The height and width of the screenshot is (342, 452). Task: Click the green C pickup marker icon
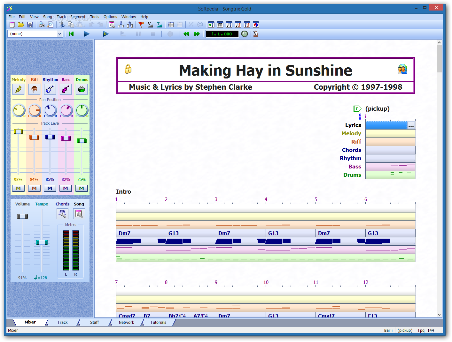point(357,109)
